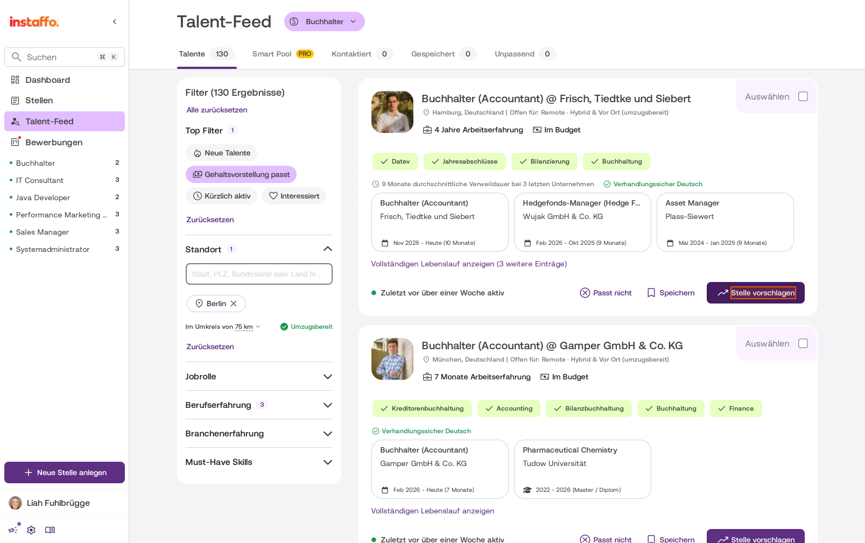Open the IT Consultant job in the sidebar
The width and height of the screenshot is (865, 543).
(65, 180)
